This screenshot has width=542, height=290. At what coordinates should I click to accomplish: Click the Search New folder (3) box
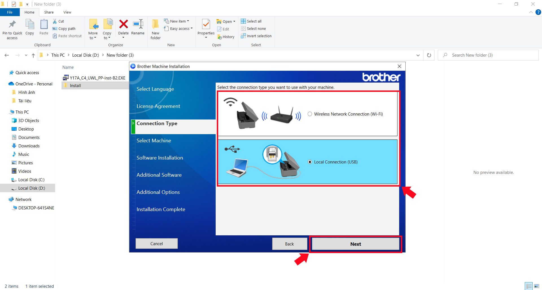(488, 55)
